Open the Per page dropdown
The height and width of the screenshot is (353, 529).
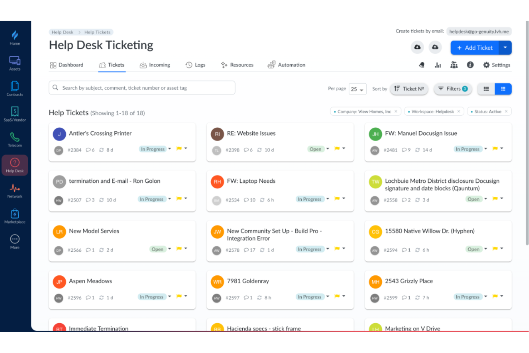[x=357, y=89]
